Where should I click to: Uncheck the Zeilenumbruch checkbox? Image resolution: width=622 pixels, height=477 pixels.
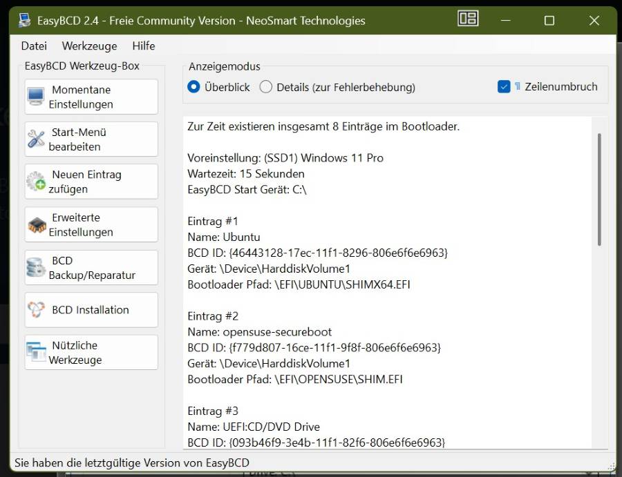click(x=504, y=87)
